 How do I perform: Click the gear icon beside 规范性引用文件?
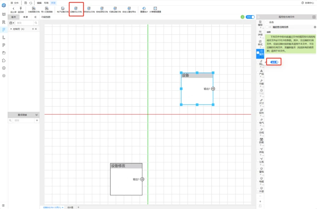[x=315, y=27]
